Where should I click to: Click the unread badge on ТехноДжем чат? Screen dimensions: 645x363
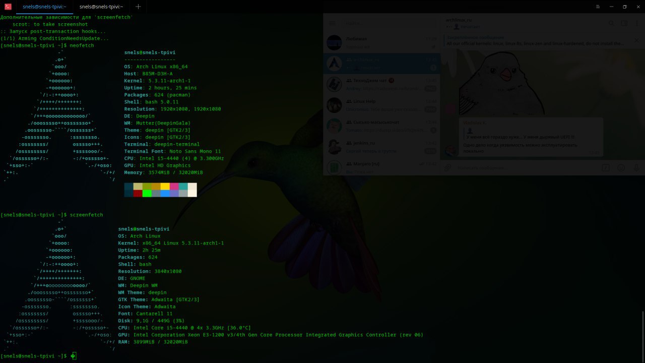click(x=430, y=88)
